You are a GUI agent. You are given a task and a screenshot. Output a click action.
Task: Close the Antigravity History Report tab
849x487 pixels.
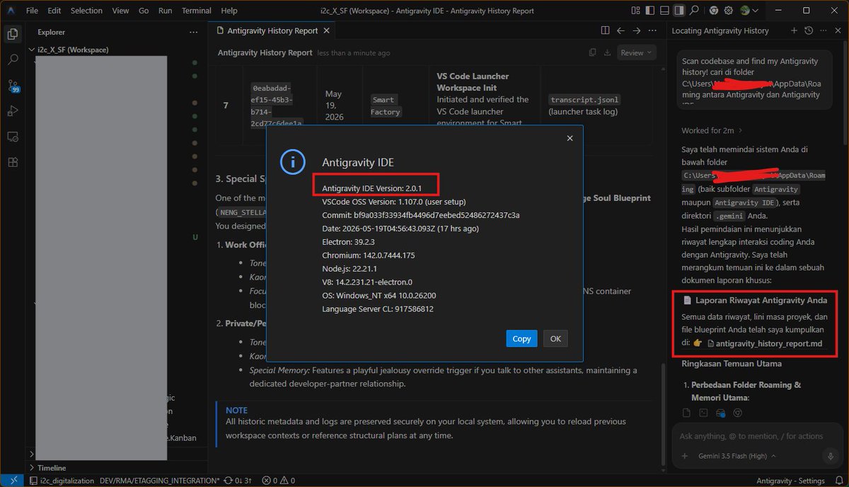tap(326, 30)
